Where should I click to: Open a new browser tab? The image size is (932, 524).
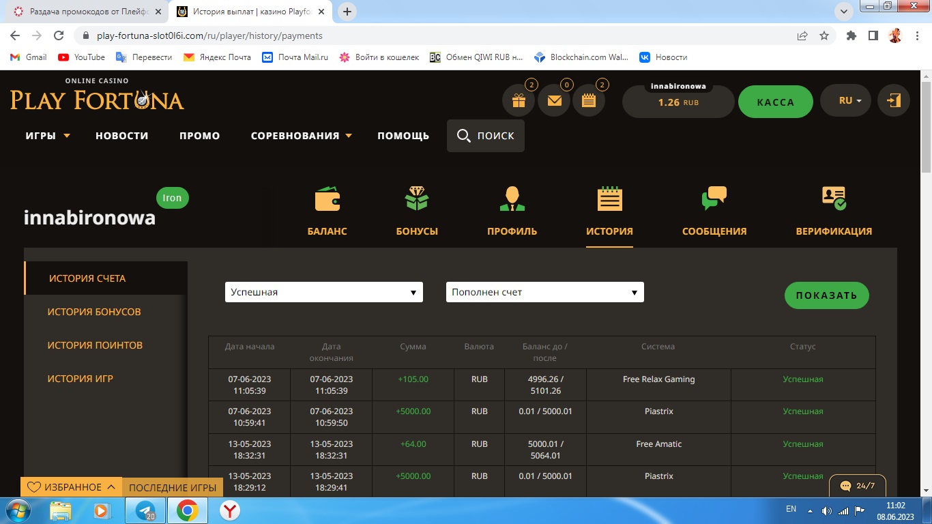347,12
